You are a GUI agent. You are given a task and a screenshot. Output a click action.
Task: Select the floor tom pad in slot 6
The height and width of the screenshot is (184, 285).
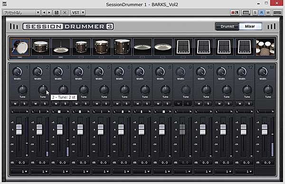point(122,47)
